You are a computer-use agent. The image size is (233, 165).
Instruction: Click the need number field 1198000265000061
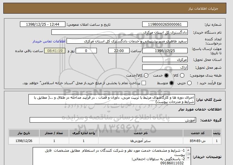tap(165, 25)
